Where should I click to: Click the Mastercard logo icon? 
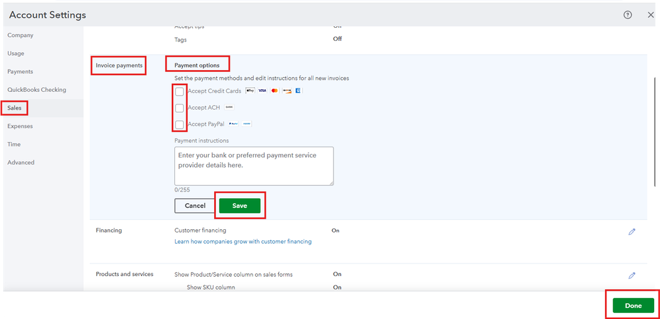pyautogui.click(x=274, y=90)
